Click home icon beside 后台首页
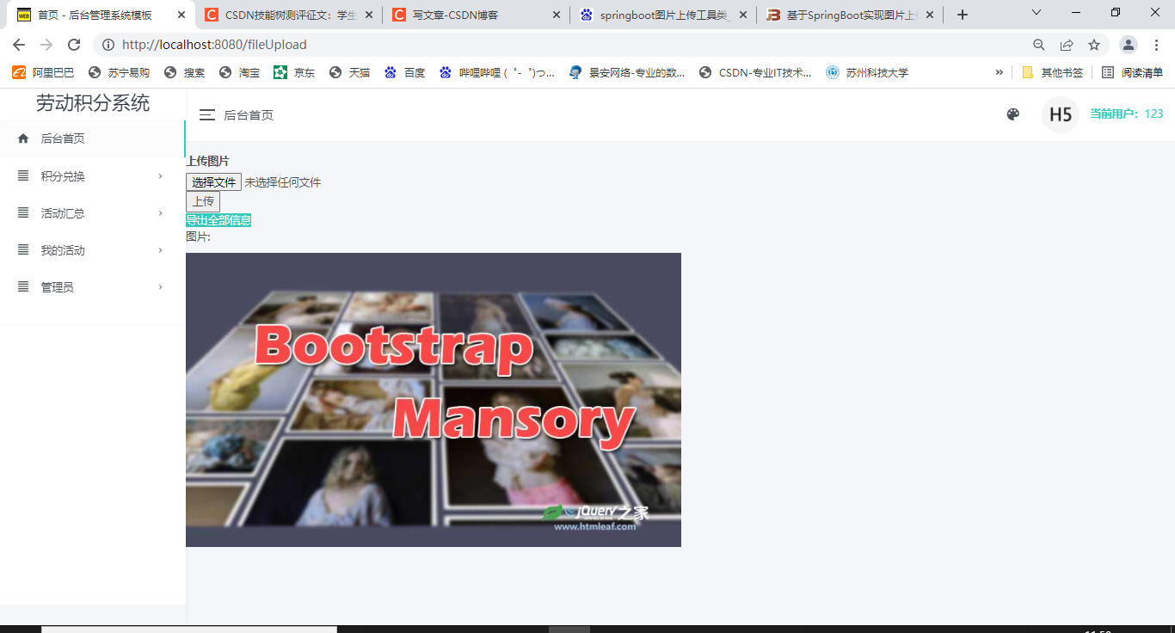The height and width of the screenshot is (633, 1175). coord(23,138)
